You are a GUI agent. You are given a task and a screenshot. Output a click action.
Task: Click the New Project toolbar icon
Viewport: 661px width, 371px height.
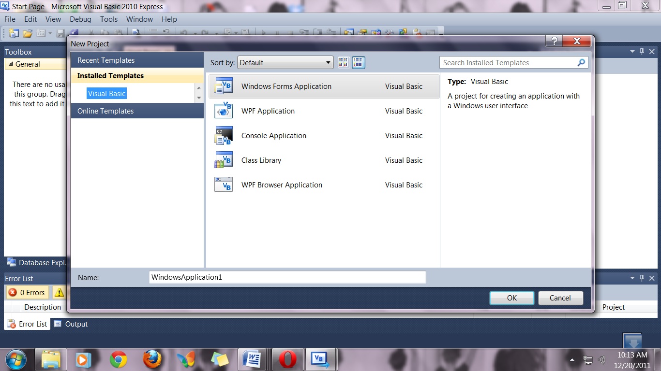click(13, 33)
